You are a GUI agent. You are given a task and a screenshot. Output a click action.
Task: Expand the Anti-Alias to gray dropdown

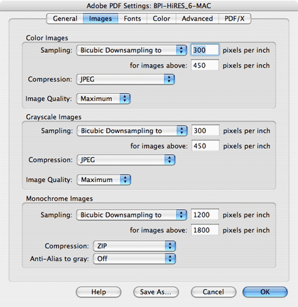134,259
